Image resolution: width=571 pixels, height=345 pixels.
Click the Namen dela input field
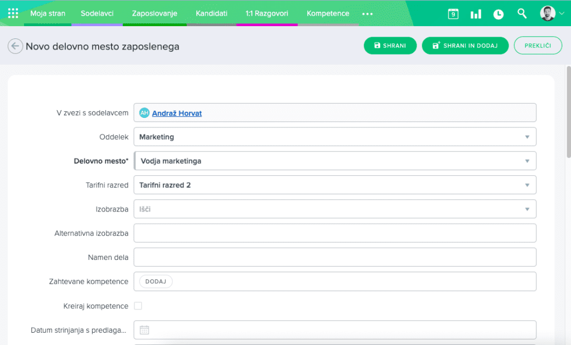pyautogui.click(x=335, y=257)
